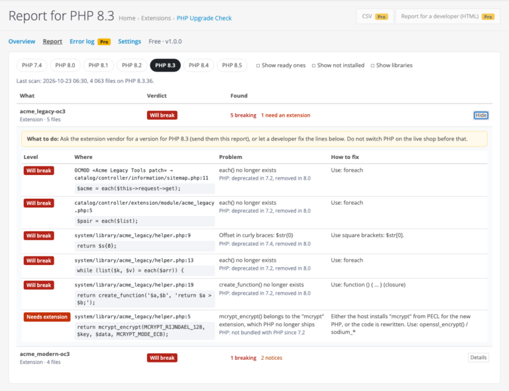Click the 'PHP: not bundled with PHP since 7.2' note
This screenshot has height=391, width=509.
pyautogui.click(x=262, y=333)
